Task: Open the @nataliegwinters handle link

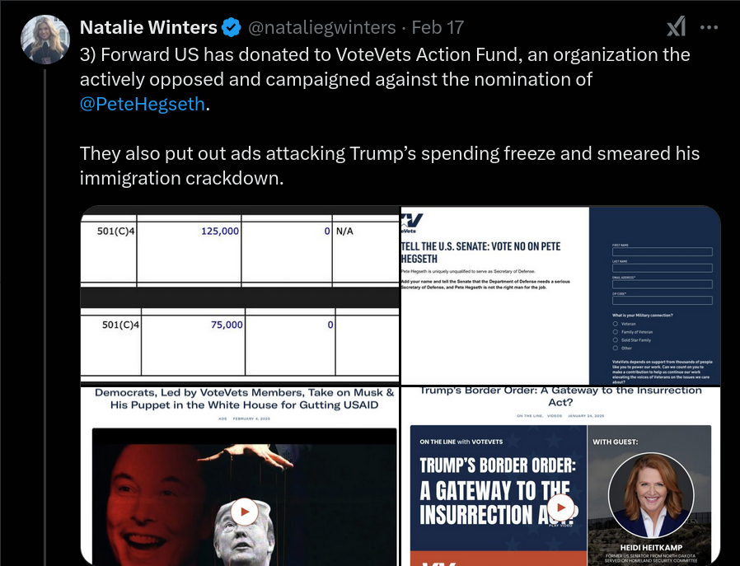Action: 322,27
